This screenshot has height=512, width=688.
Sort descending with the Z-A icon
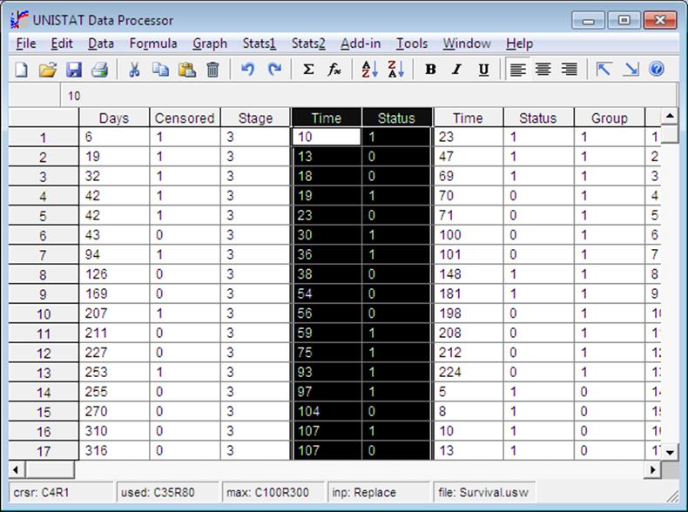click(x=395, y=70)
